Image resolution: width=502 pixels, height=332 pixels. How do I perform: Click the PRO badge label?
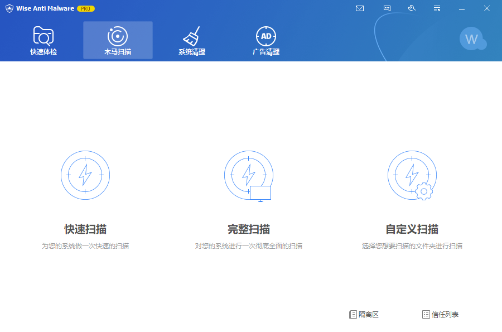click(x=86, y=8)
